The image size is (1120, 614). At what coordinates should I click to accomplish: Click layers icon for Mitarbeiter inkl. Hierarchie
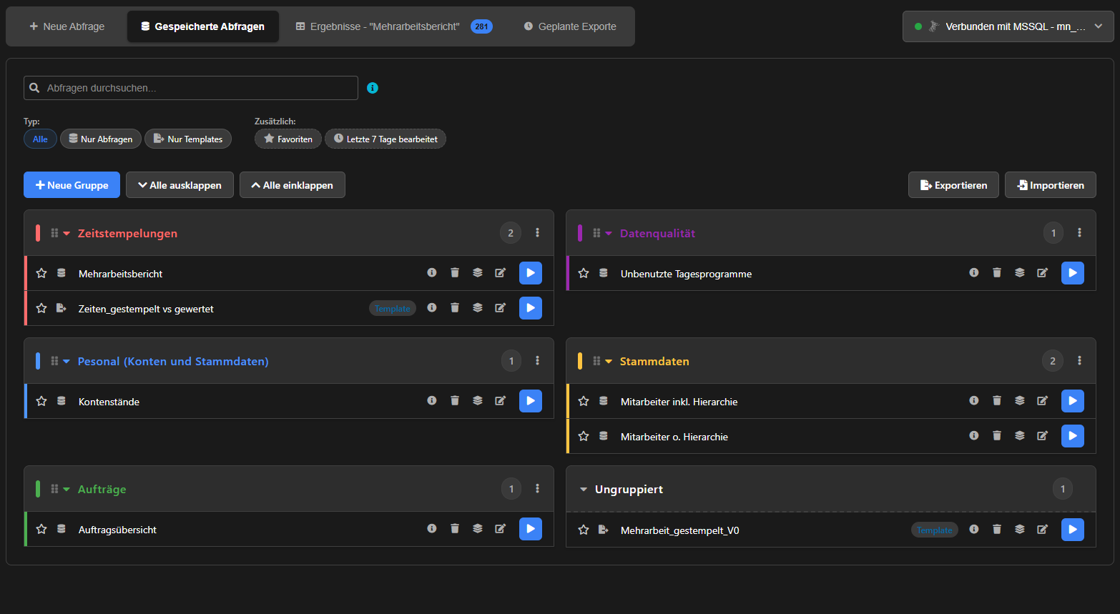1020,401
